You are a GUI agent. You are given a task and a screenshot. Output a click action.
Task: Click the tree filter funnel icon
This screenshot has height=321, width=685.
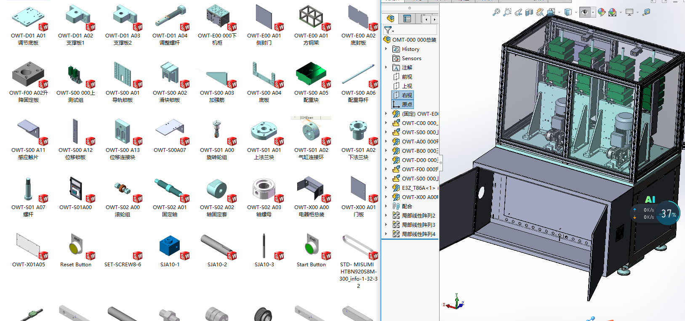(x=388, y=30)
